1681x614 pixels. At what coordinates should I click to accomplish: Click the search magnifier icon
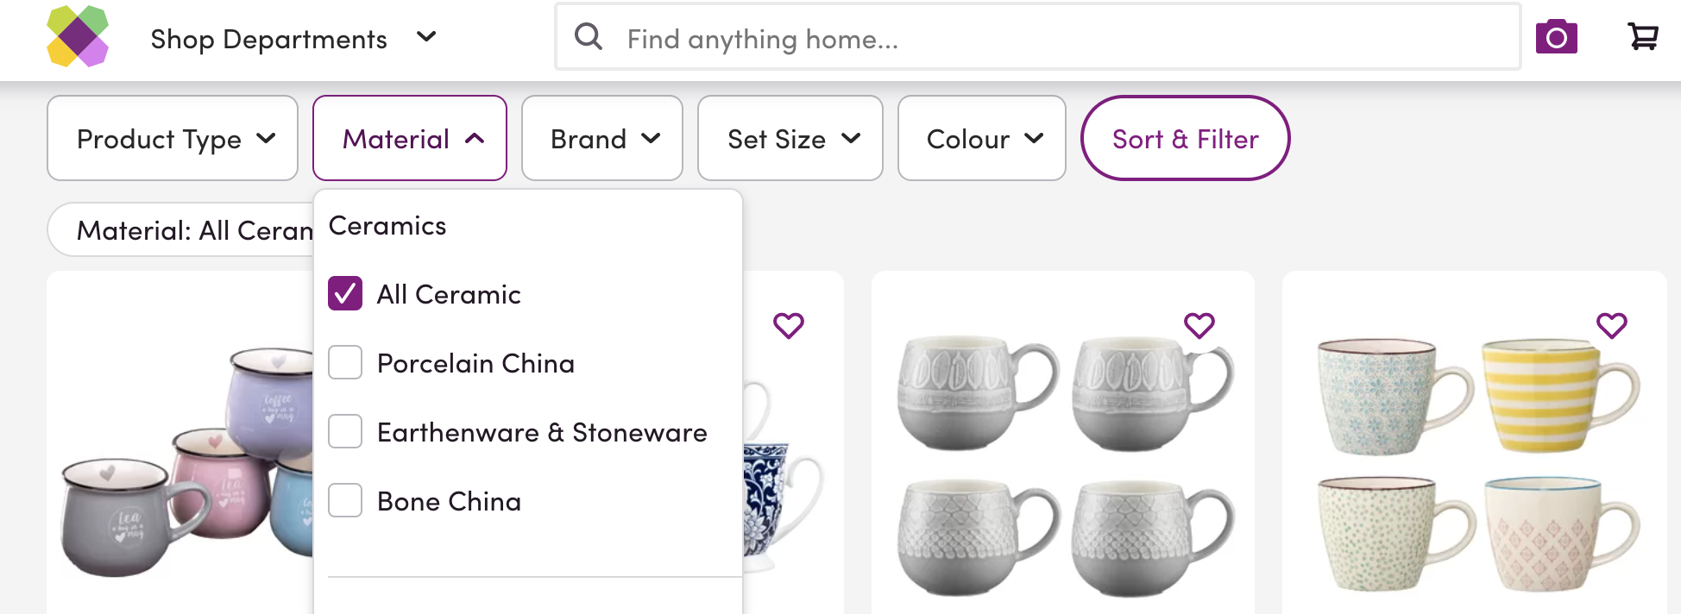tap(589, 37)
